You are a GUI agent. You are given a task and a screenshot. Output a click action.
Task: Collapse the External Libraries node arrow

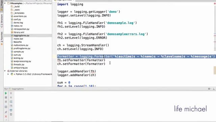tap(5, 71)
